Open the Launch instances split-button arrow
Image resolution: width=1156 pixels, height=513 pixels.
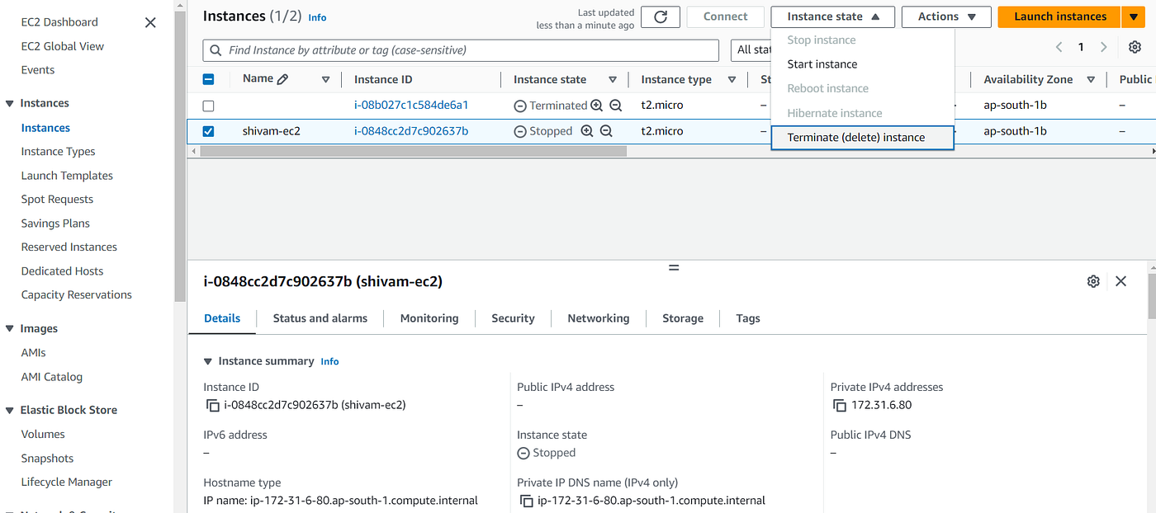point(1132,16)
